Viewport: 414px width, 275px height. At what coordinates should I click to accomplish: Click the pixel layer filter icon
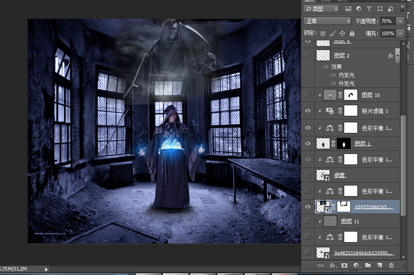coord(349,9)
